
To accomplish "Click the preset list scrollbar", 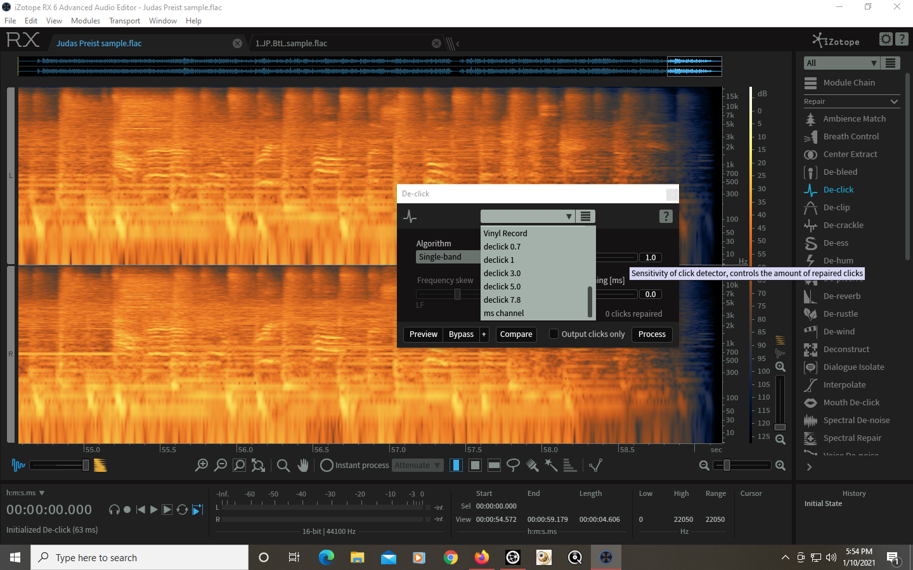I will pyautogui.click(x=590, y=302).
